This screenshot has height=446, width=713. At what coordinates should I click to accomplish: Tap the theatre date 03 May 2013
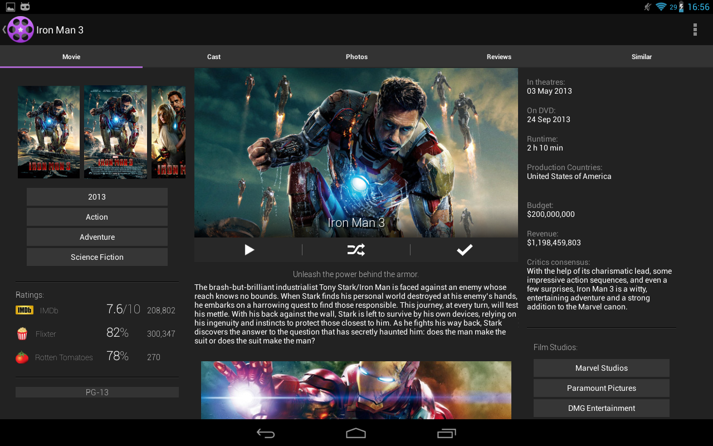(x=549, y=91)
